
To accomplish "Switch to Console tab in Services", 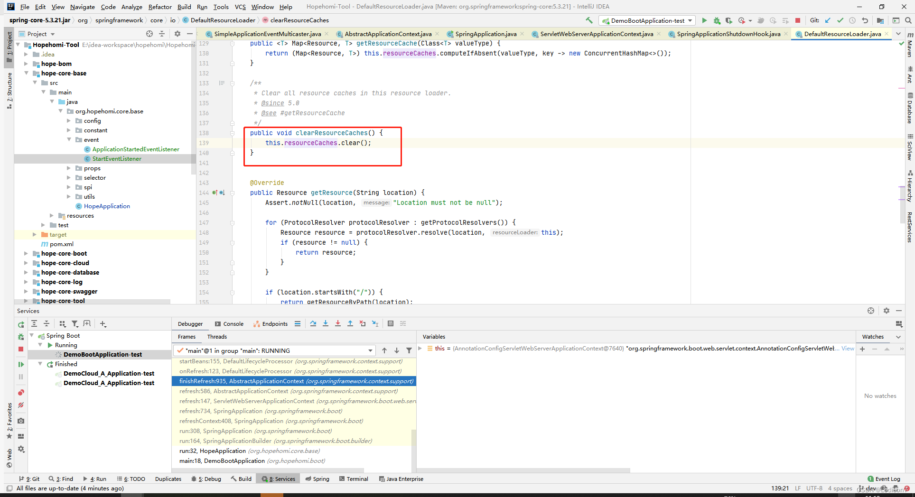I will 229,324.
